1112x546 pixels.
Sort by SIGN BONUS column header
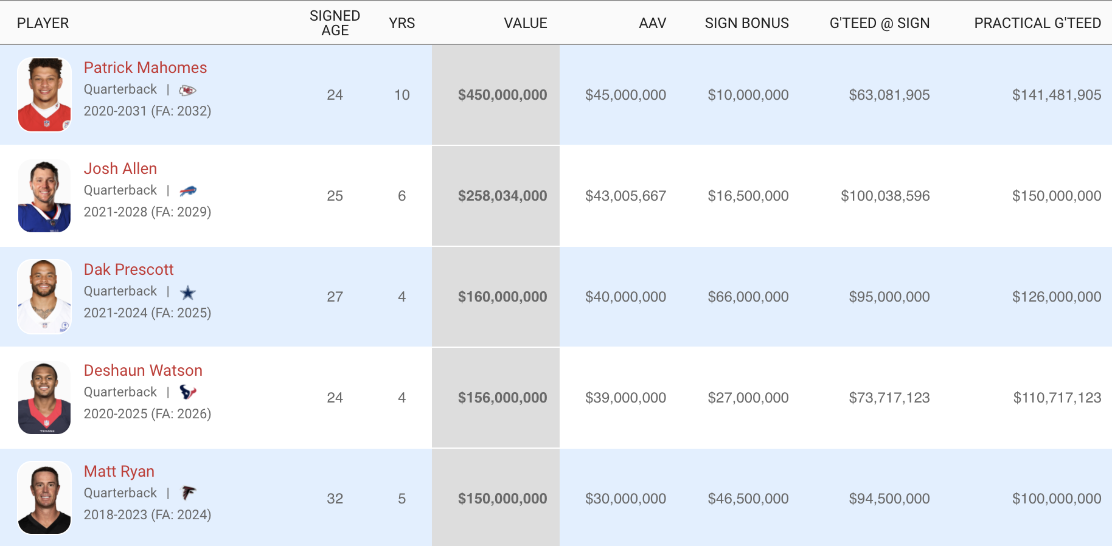click(x=746, y=23)
